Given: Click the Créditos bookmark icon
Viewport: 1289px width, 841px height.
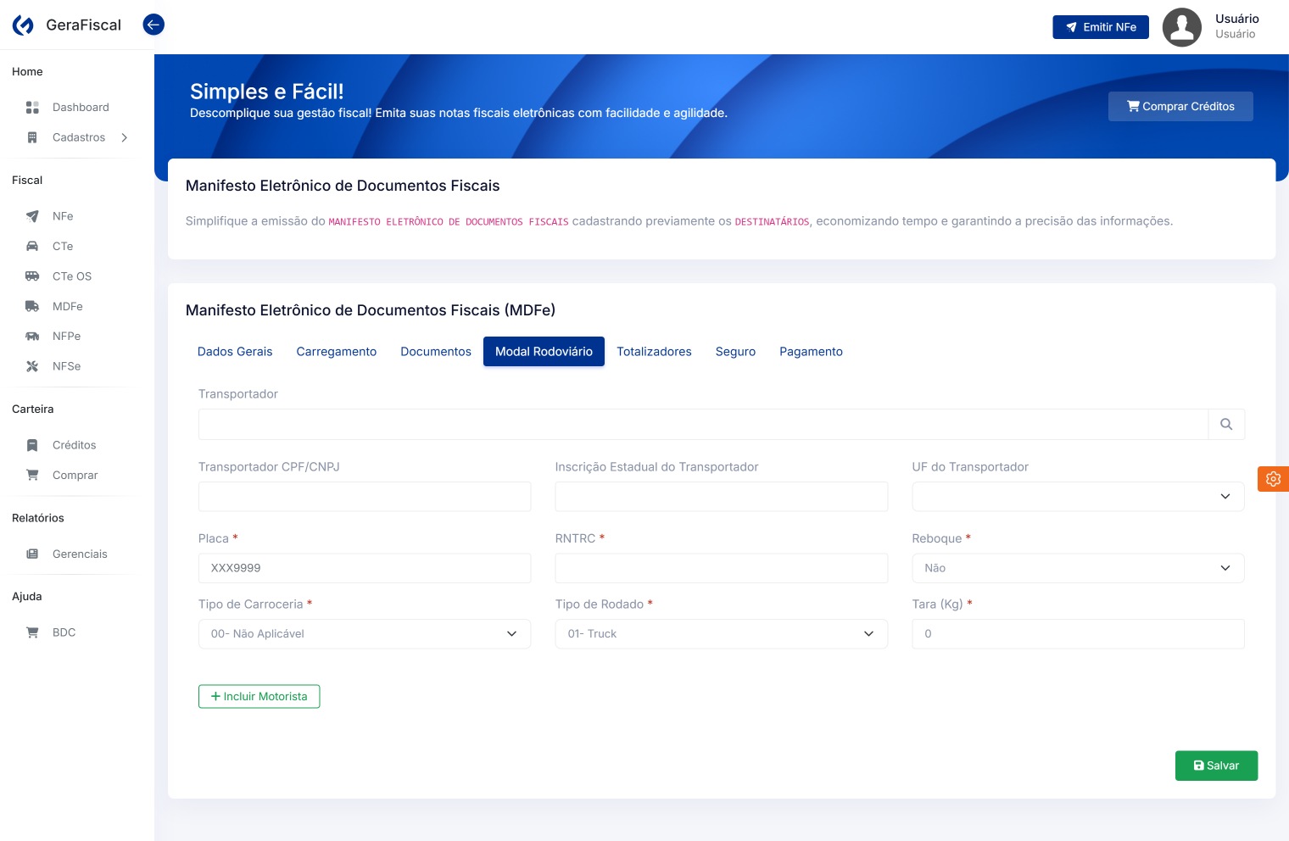Looking at the screenshot, I should pos(32,445).
